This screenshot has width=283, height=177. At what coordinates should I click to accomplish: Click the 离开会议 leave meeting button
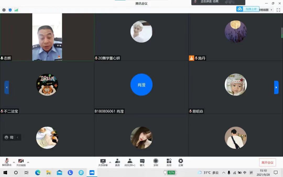point(267,163)
